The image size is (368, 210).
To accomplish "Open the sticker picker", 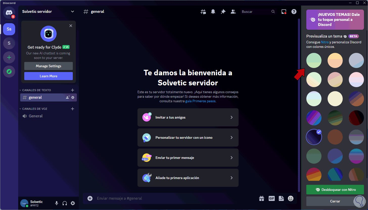I will pyautogui.click(x=281, y=198).
